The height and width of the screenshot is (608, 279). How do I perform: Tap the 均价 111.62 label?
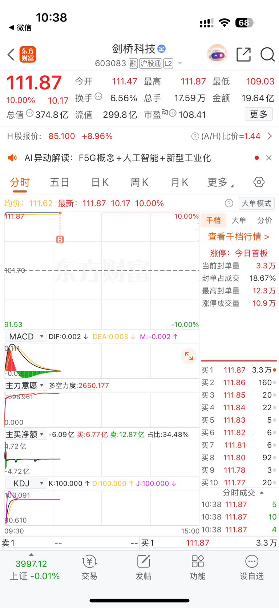(x=28, y=203)
